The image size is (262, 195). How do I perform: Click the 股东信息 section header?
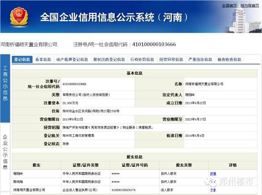coord(135,157)
